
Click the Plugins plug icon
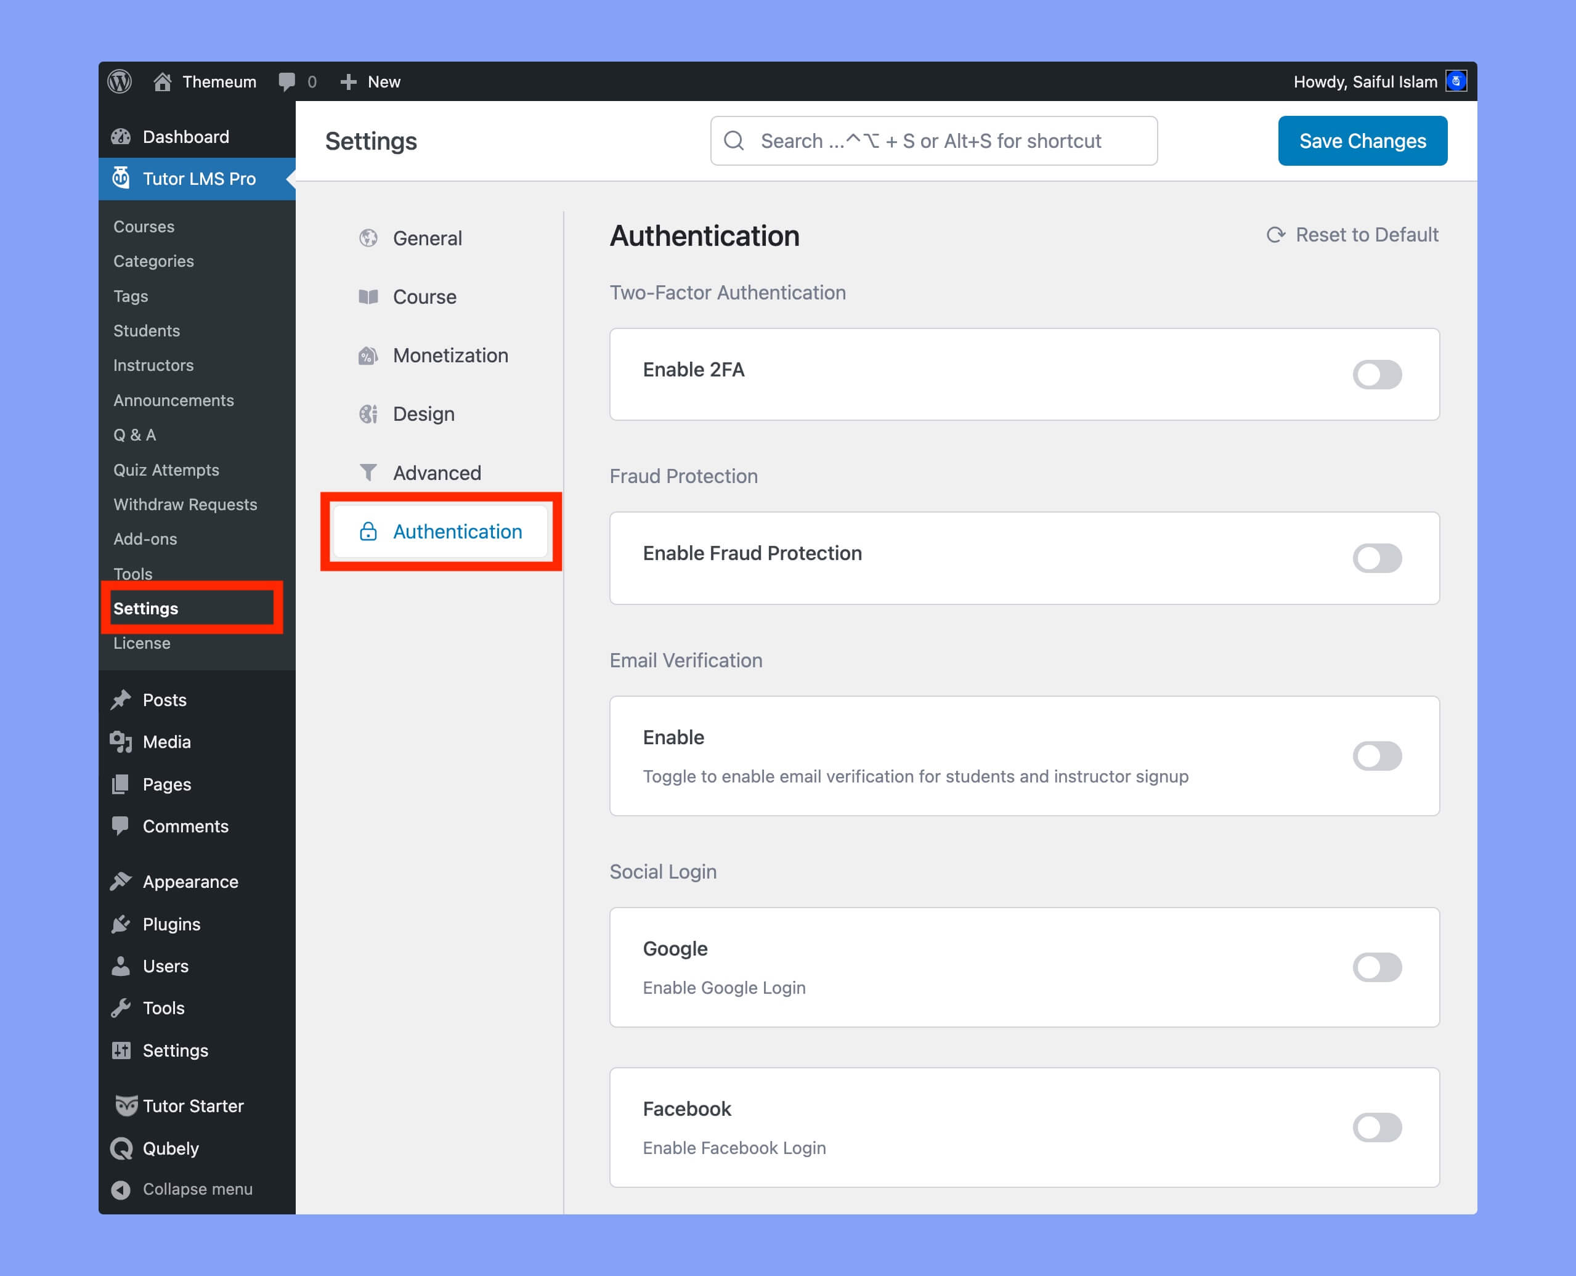(x=121, y=924)
